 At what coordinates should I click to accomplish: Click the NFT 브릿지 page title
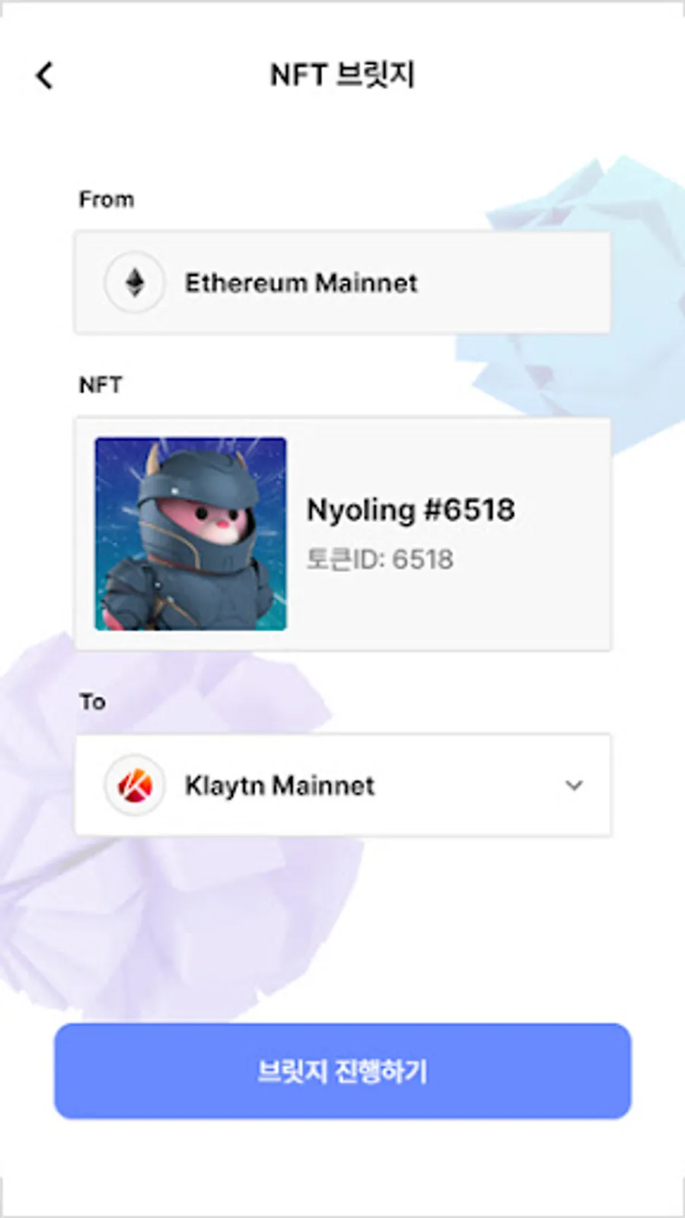(342, 75)
